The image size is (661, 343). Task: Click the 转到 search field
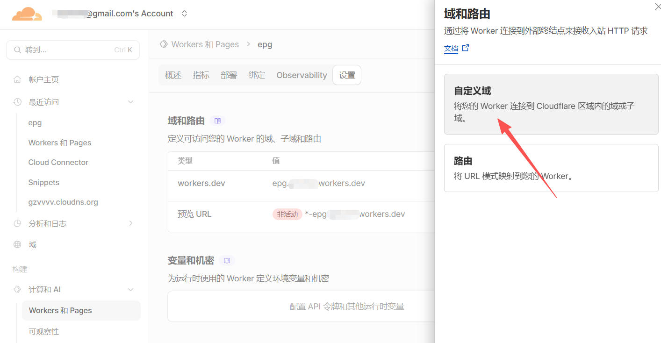coord(72,50)
